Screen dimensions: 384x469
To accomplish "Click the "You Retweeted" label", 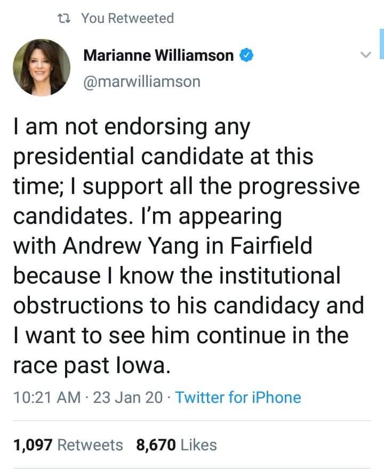I will click(x=127, y=19).
